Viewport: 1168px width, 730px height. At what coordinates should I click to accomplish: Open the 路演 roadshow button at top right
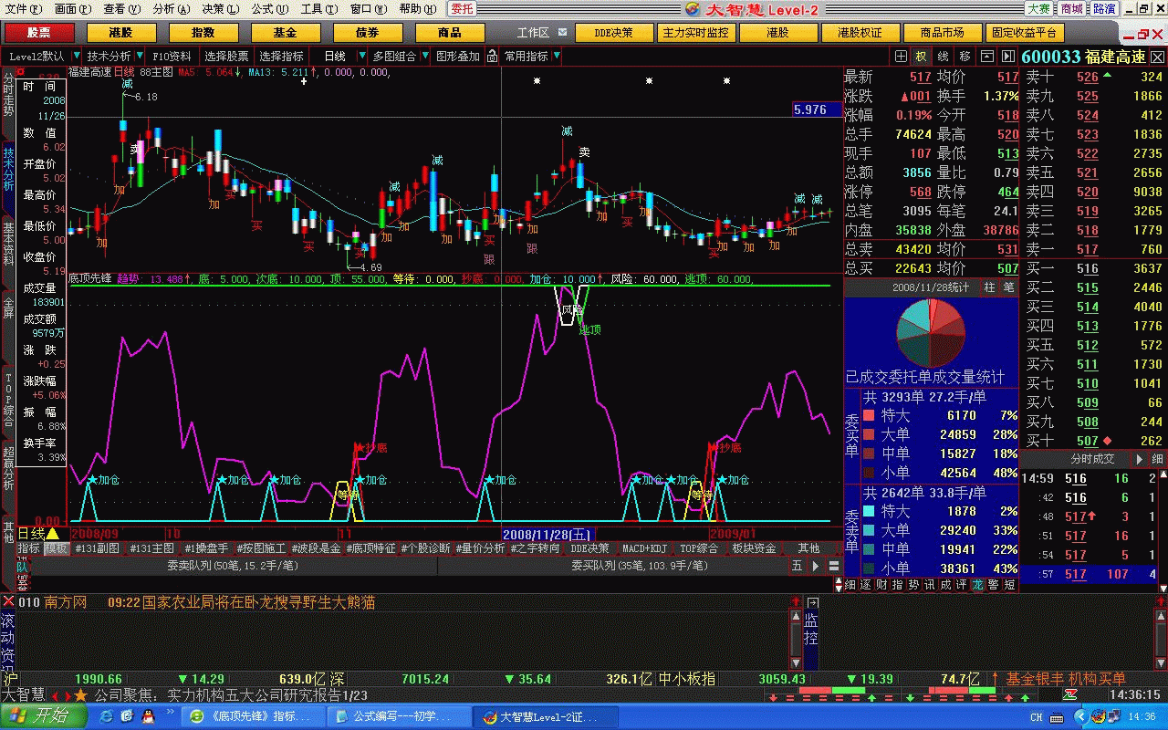point(1104,8)
